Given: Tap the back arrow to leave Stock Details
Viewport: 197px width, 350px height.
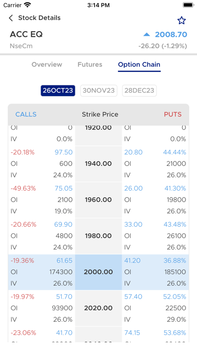Looking at the screenshot, I should pyautogui.click(x=11, y=18).
